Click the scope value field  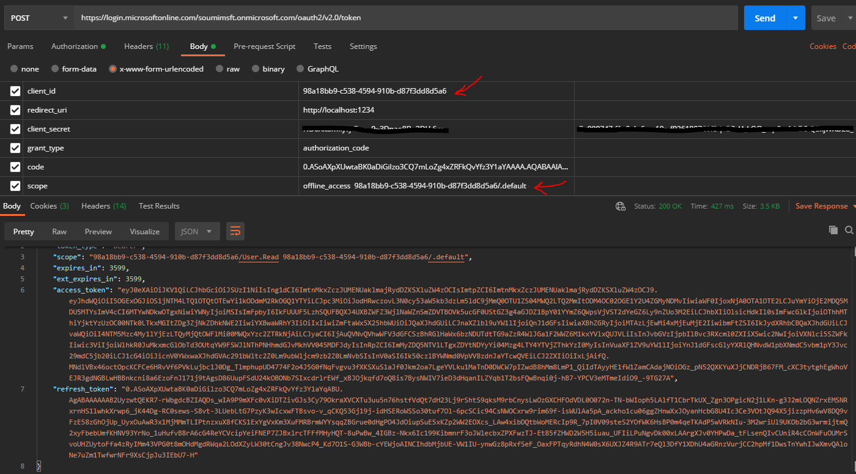(436, 186)
